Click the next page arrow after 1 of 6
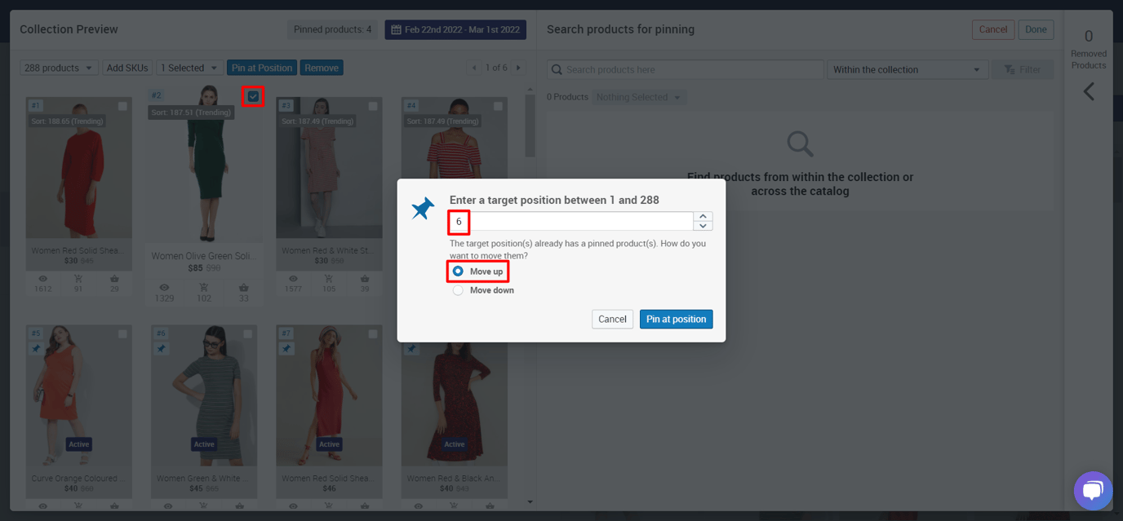Viewport: 1123px width, 521px height. (x=517, y=68)
